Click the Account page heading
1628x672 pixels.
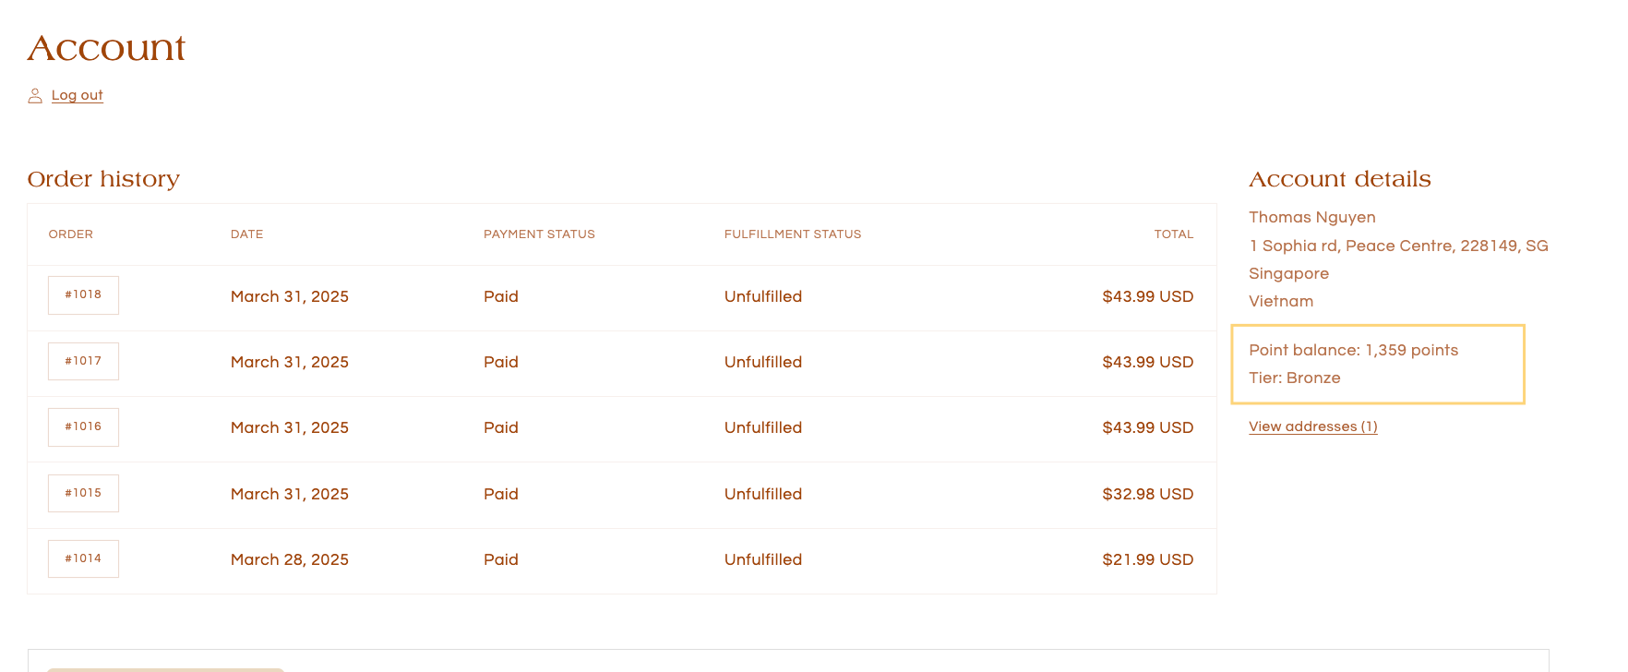click(106, 48)
